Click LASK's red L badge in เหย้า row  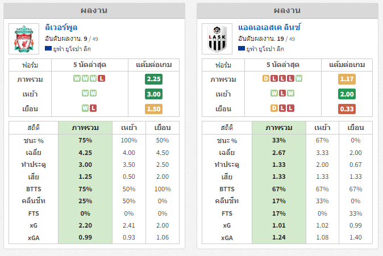[x=282, y=93]
